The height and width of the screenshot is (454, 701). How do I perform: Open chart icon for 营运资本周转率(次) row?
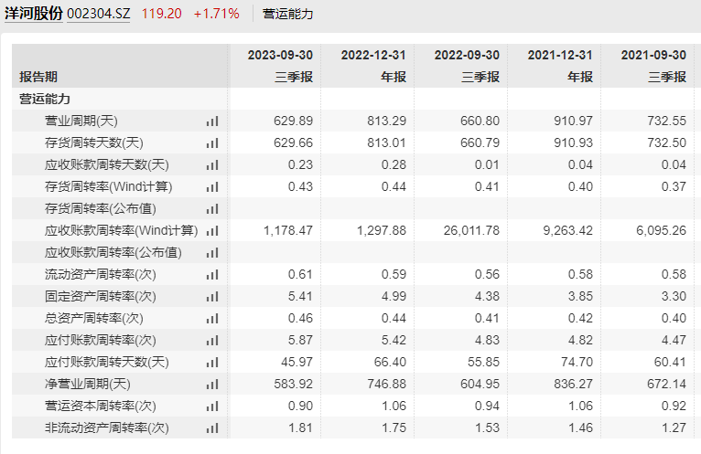coord(212,406)
